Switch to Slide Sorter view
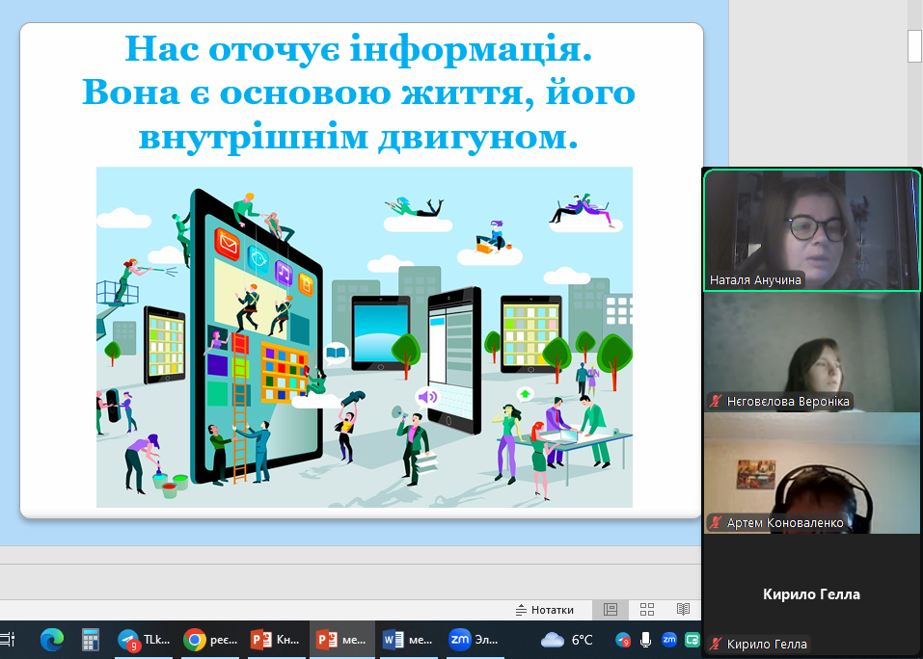Image resolution: width=923 pixels, height=659 pixels. click(x=647, y=609)
